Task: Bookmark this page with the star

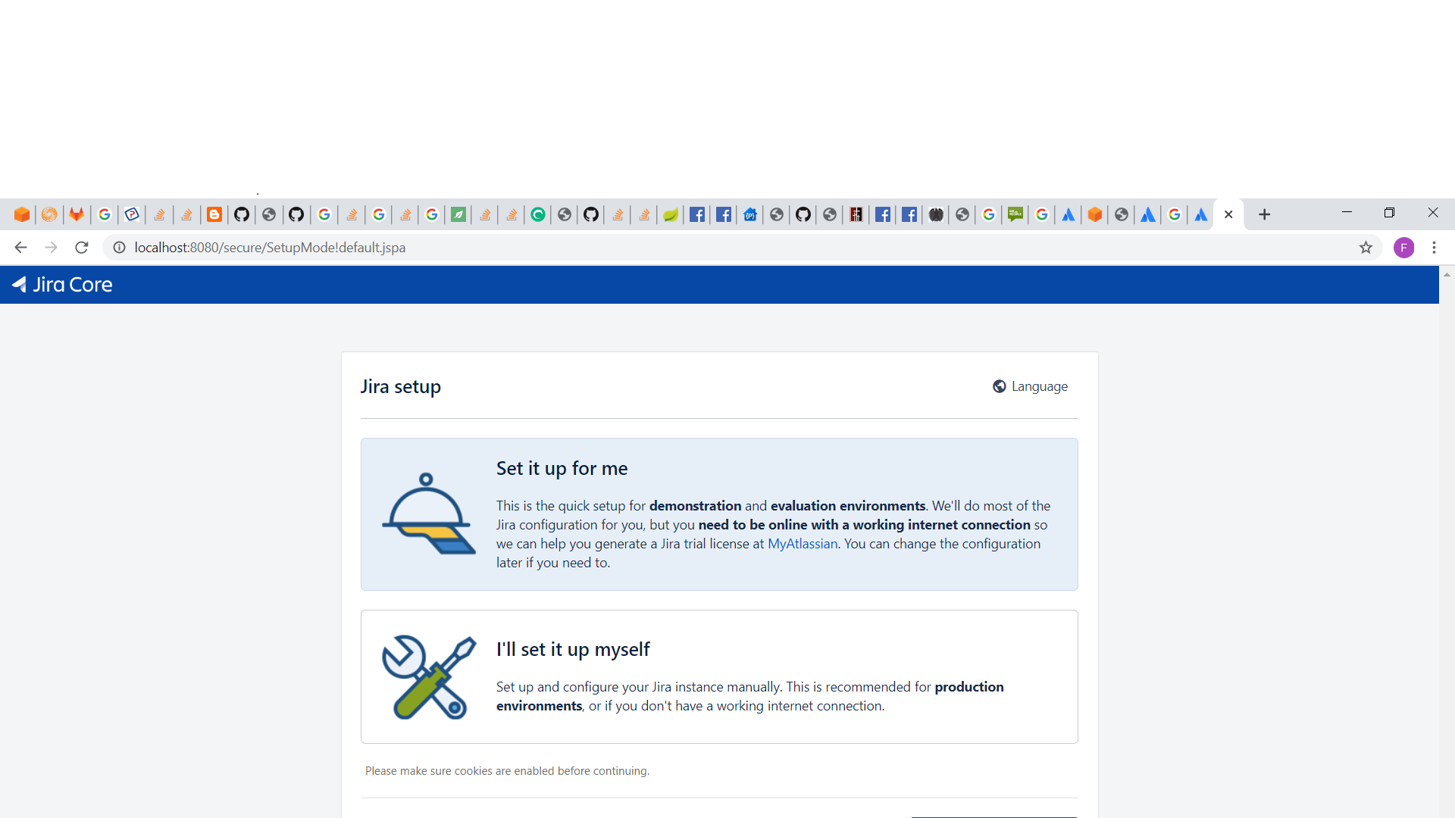Action: point(1366,248)
